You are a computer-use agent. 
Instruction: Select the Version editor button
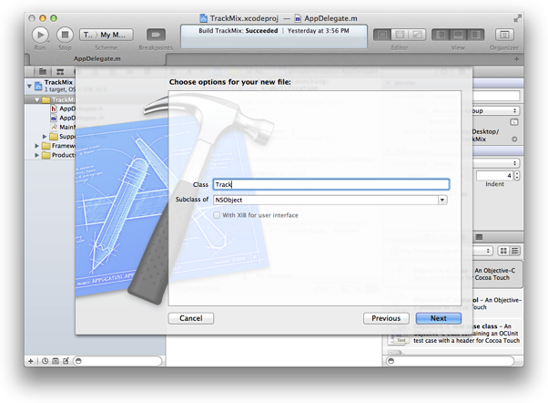pos(417,35)
